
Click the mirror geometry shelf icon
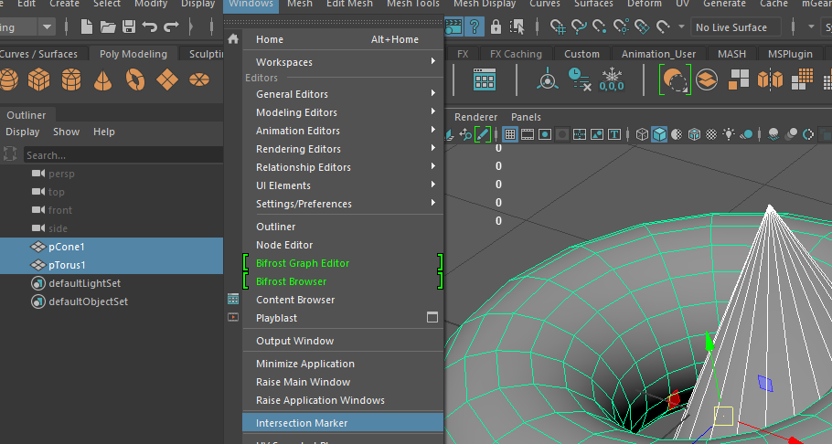[770, 79]
